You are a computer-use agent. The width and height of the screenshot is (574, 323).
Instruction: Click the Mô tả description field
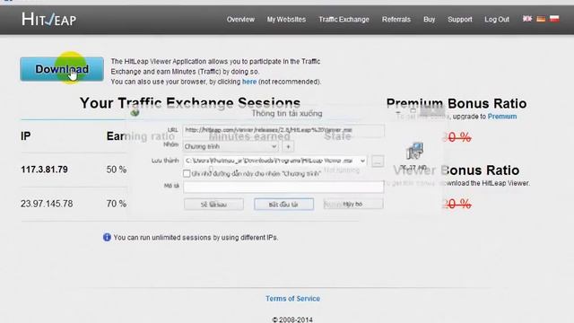click(283, 187)
